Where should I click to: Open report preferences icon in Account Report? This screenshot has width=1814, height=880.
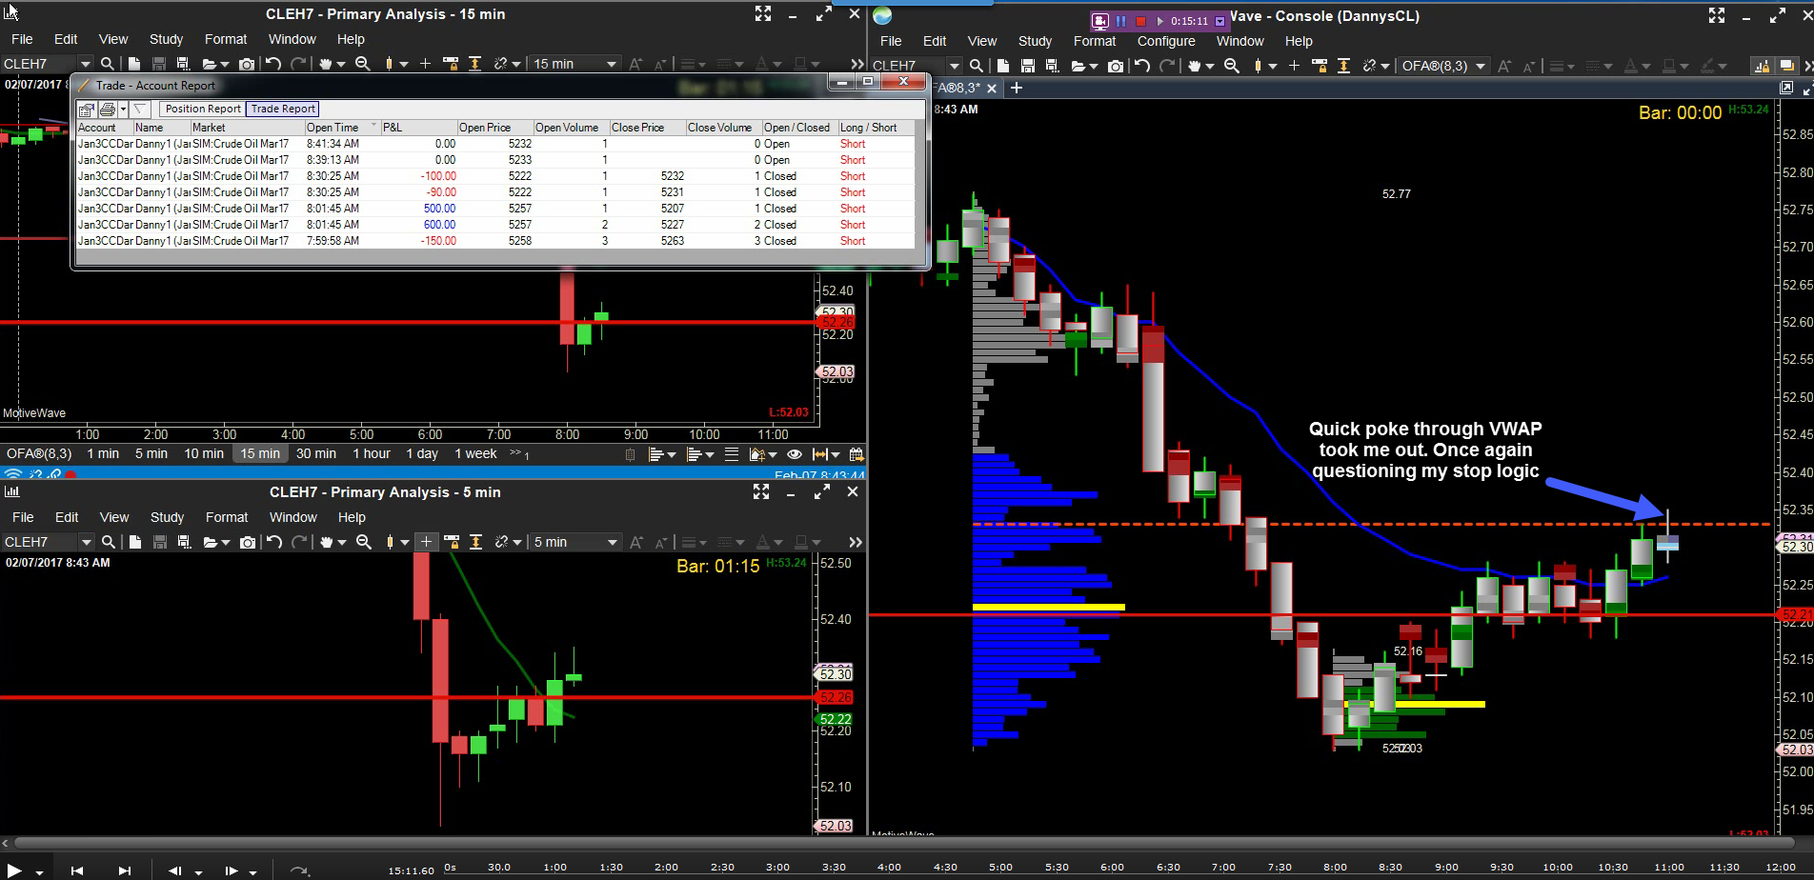click(x=87, y=110)
